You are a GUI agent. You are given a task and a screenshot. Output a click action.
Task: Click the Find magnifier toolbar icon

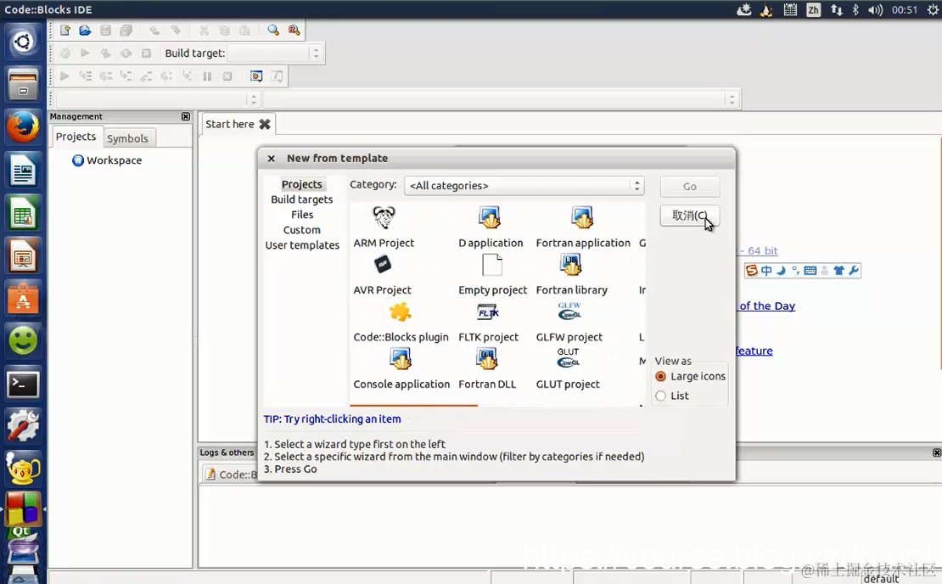[x=273, y=30]
